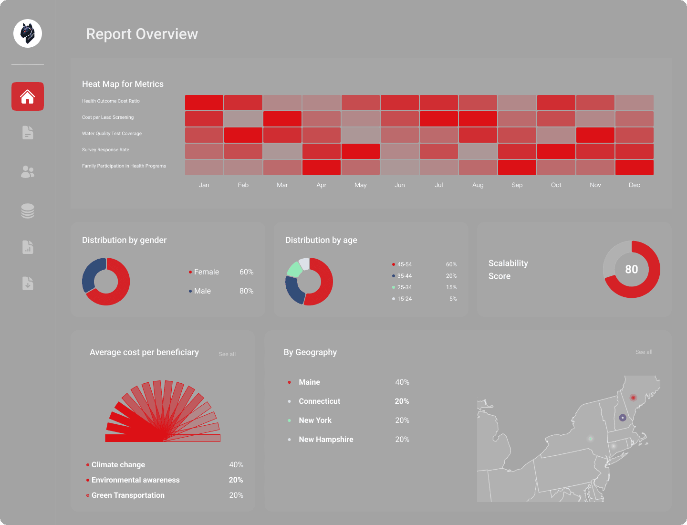The image size is (687, 525).
Task: Click the Survey Response Rate row label
Action: pos(105,150)
